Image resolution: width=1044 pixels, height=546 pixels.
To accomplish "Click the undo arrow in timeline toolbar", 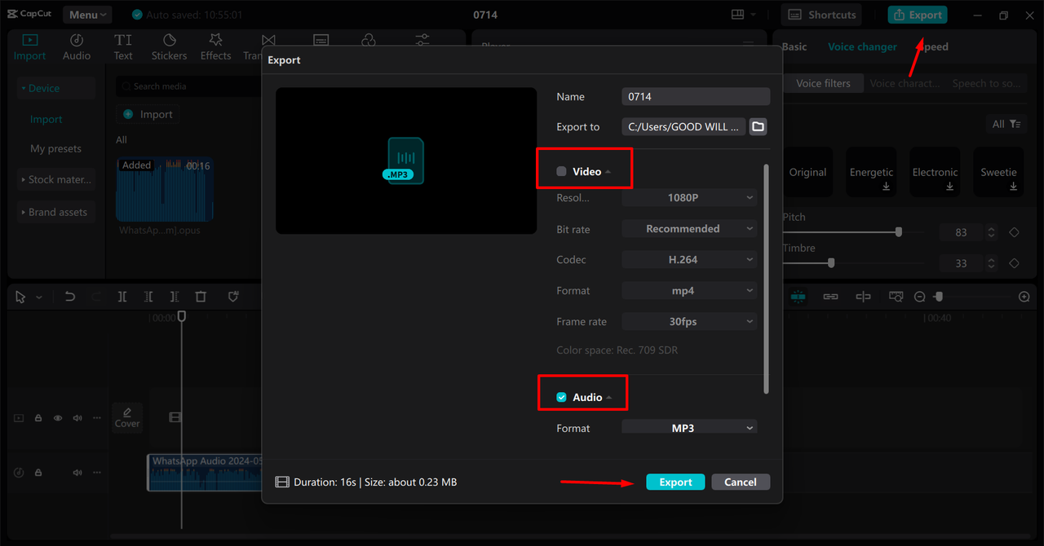I will click(x=70, y=297).
